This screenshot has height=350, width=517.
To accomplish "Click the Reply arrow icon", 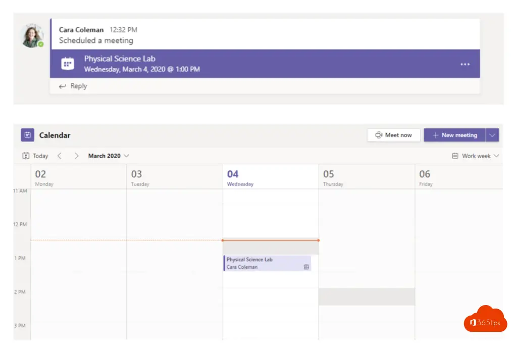I will [x=63, y=86].
